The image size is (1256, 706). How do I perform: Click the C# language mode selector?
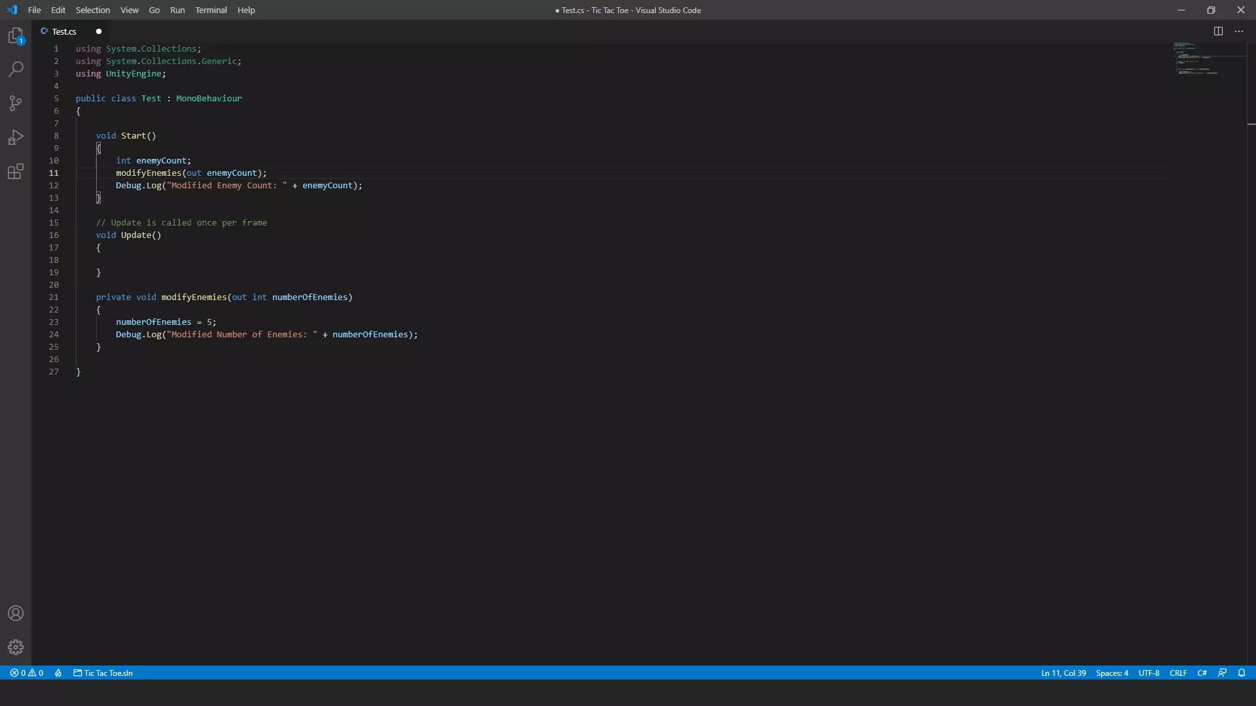pyautogui.click(x=1202, y=673)
